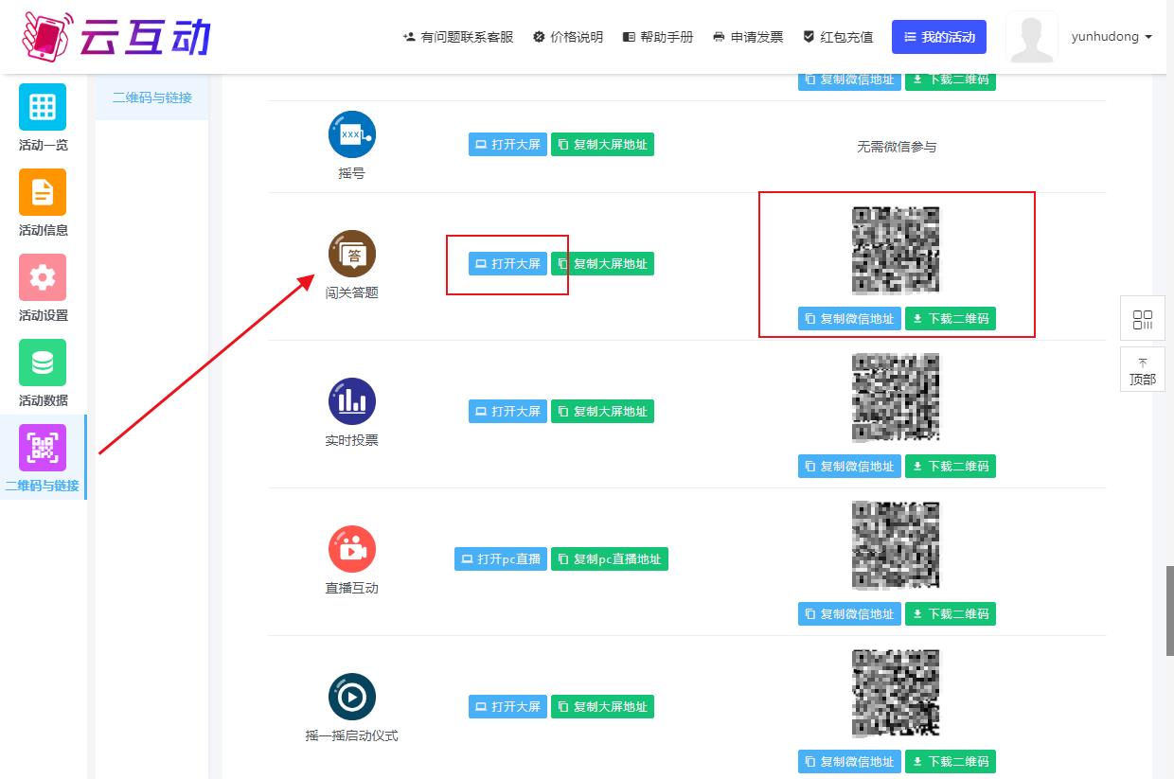Open the floating QR code widget on right edge
Image resolution: width=1174 pixels, height=779 pixels.
tap(1143, 319)
